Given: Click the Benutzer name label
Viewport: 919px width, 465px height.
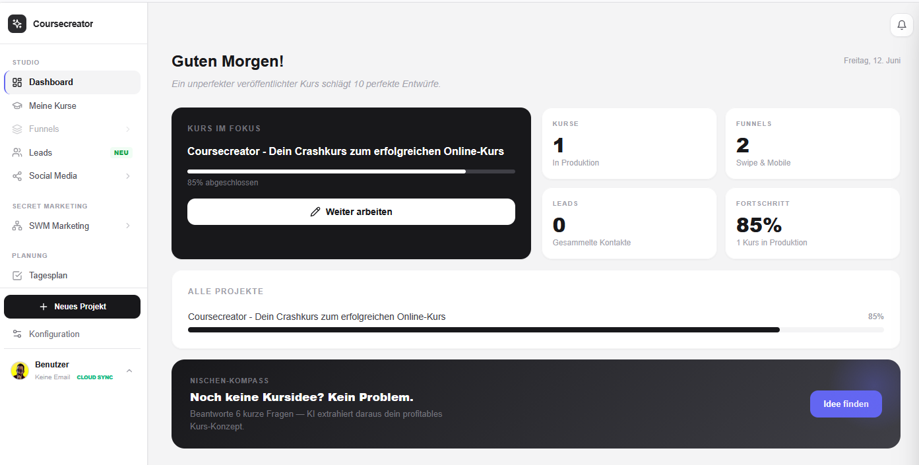Looking at the screenshot, I should pyautogui.click(x=52, y=365).
